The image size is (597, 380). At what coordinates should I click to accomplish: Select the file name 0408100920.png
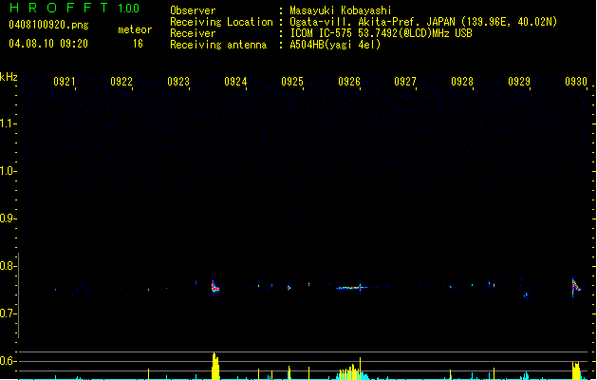click(x=48, y=25)
